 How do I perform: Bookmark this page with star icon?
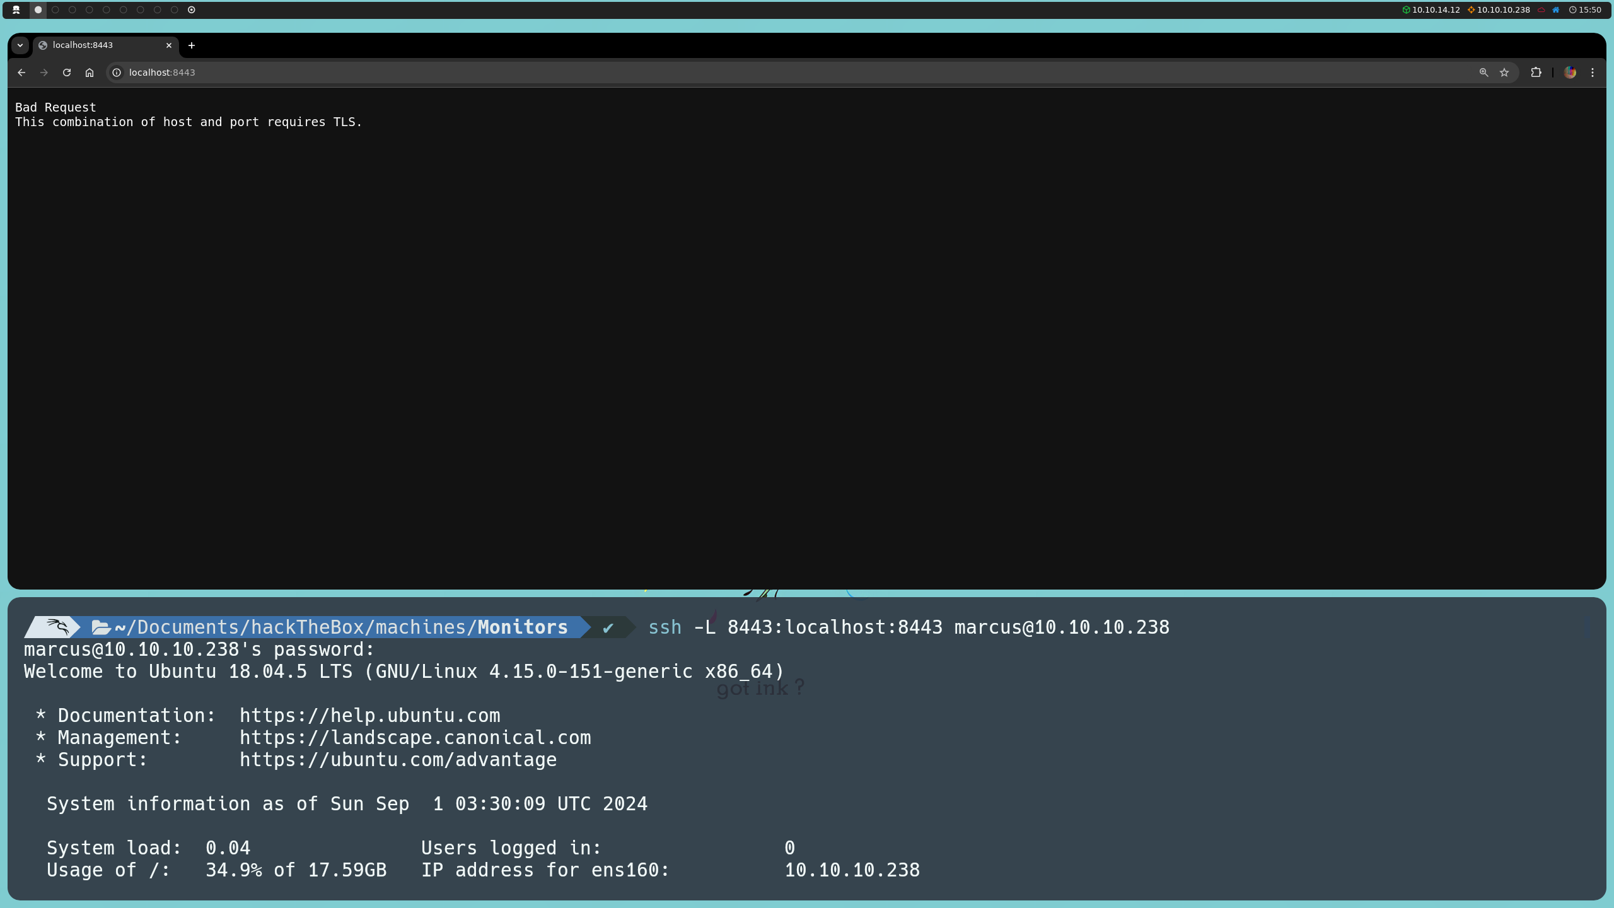[x=1504, y=73]
